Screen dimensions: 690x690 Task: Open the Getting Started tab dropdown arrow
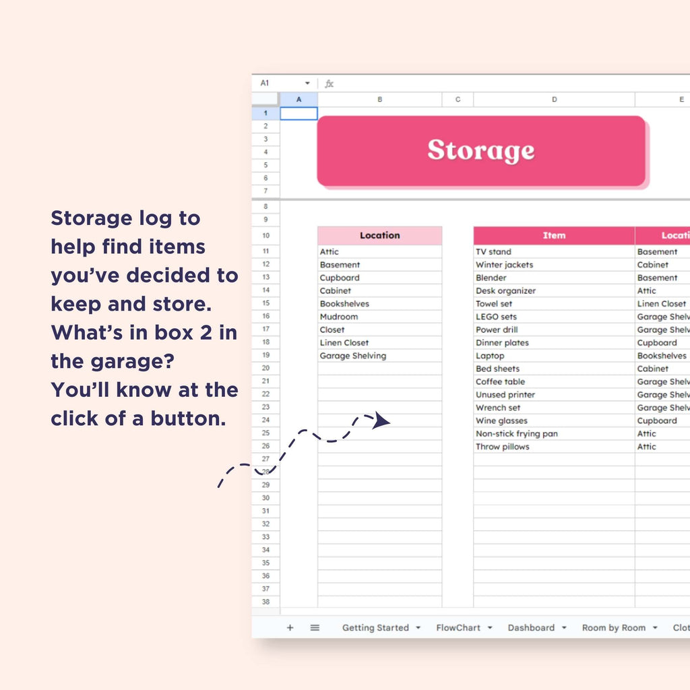[x=418, y=627]
